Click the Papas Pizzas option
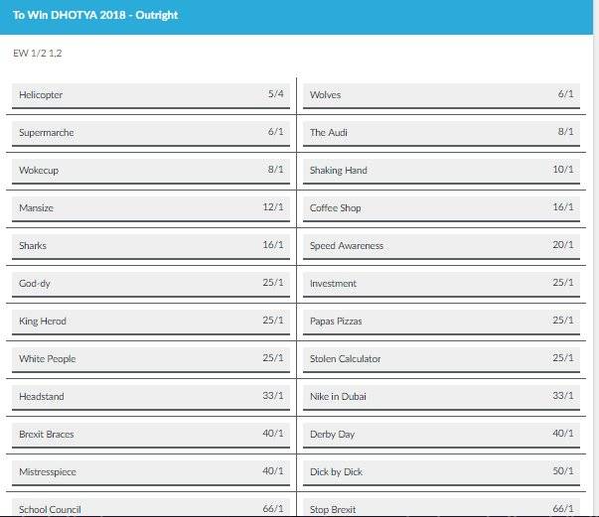Viewport: 599px width, 517px height. pyautogui.click(x=442, y=323)
